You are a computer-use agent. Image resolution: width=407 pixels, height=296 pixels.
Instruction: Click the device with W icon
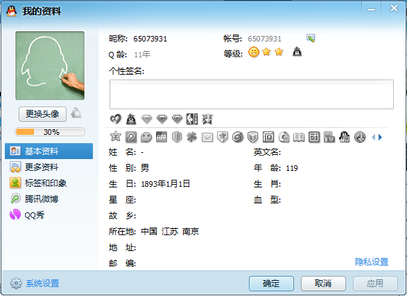coord(329,137)
